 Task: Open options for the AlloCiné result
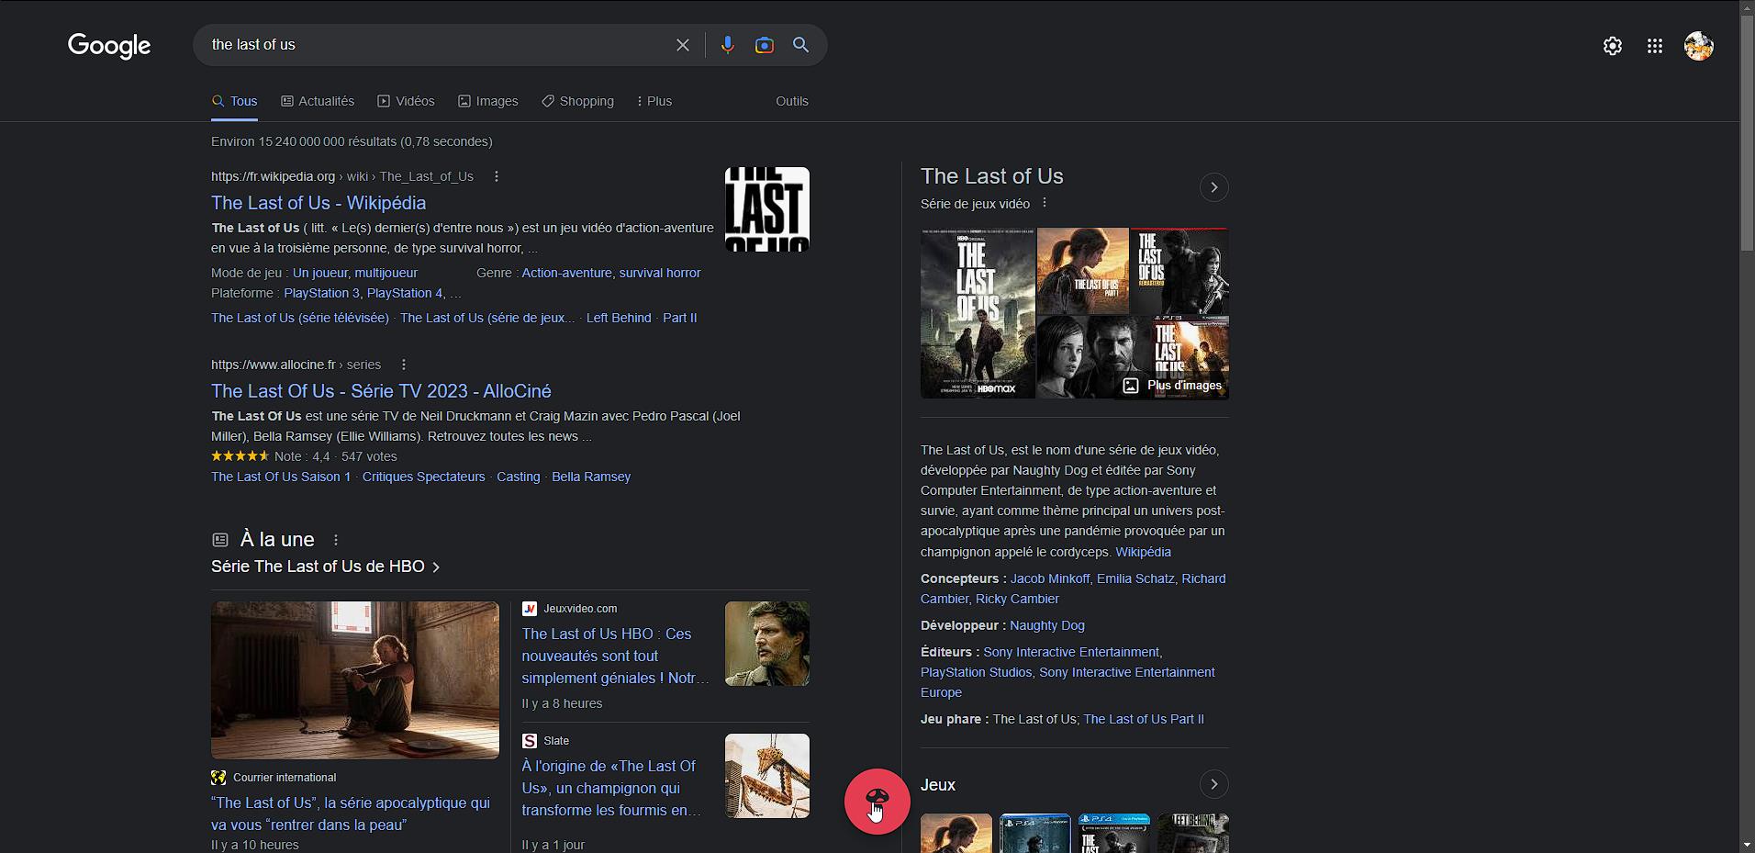(x=403, y=365)
